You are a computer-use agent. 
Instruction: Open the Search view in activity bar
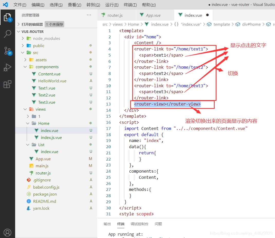7,34
